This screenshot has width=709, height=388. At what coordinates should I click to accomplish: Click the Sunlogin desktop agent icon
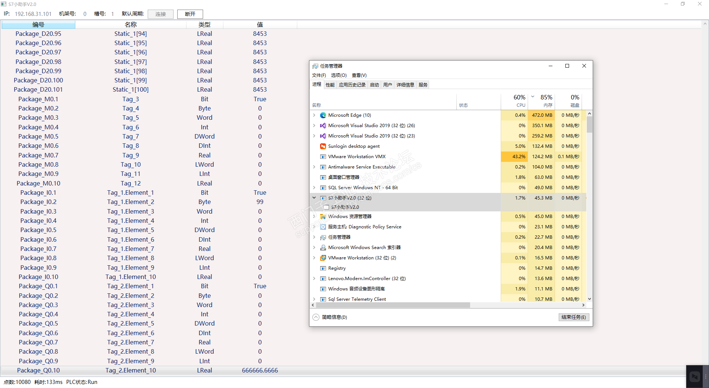point(323,146)
